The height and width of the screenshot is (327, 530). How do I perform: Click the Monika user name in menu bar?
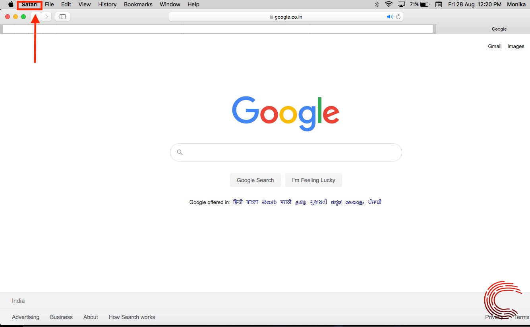(x=516, y=4)
